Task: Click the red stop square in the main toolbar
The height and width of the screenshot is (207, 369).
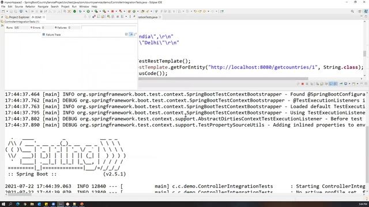Action: pyautogui.click(x=112, y=11)
